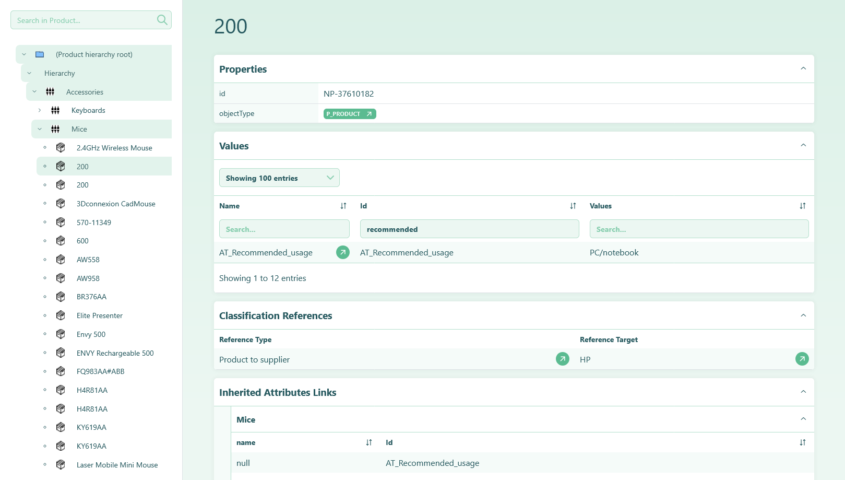Click the HP reference target text
The height and width of the screenshot is (480, 845).
point(585,359)
